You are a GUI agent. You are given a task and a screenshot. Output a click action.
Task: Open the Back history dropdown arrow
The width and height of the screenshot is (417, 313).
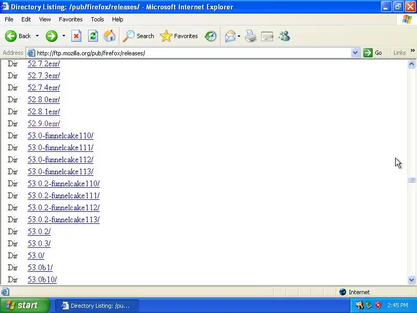[37, 36]
